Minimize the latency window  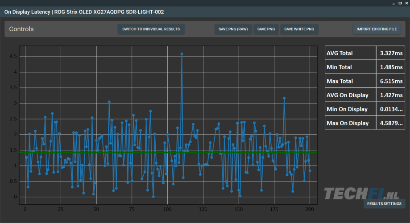point(393,3)
